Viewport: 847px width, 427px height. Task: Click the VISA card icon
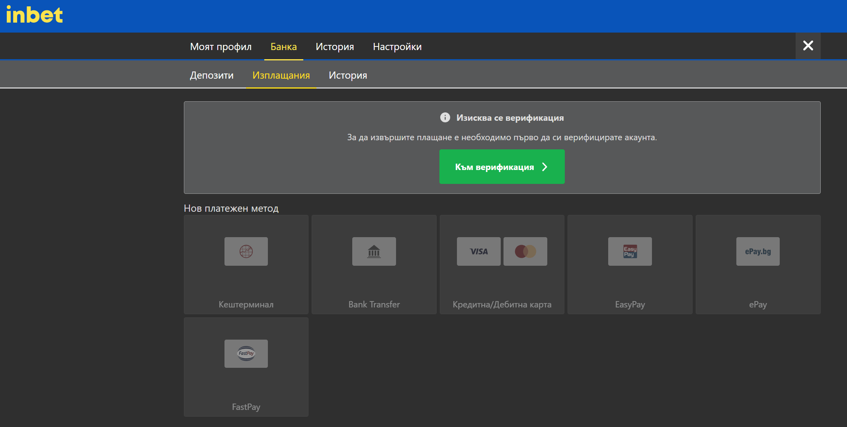tap(479, 251)
